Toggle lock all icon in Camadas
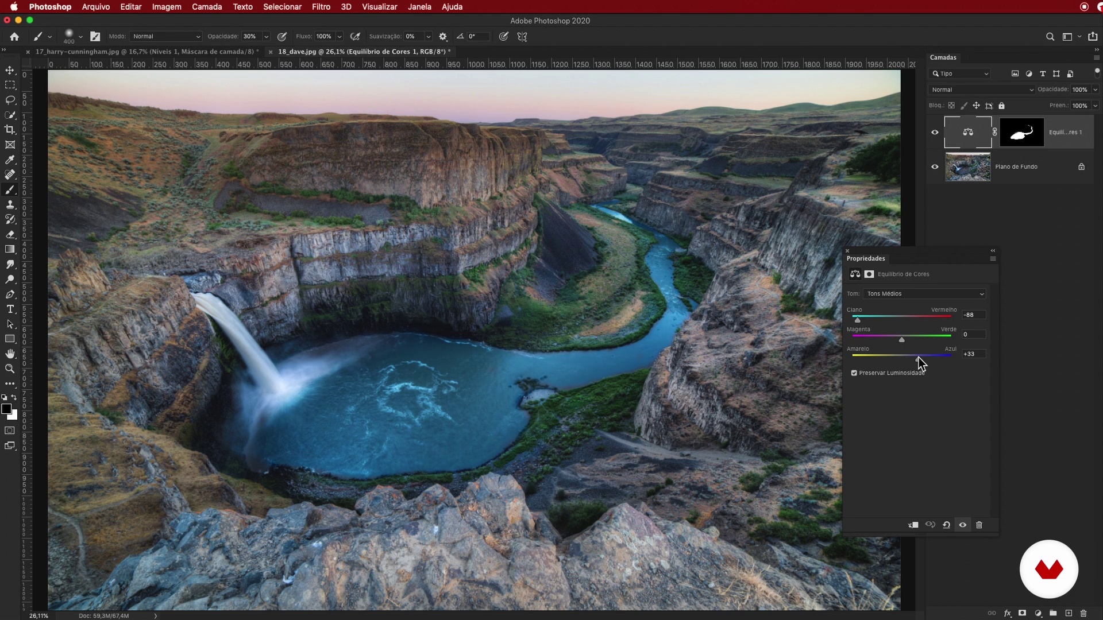Image resolution: width=1103 pixels, height=620 pixels. pyautogui.click(x=1001, y=106)
